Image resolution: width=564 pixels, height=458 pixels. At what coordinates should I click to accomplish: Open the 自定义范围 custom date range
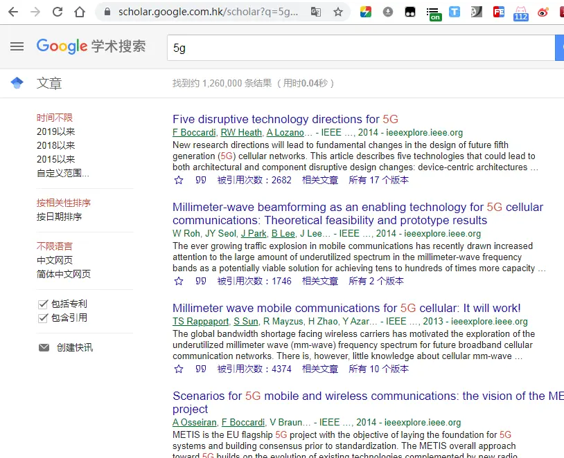click(x=63, y=173)
